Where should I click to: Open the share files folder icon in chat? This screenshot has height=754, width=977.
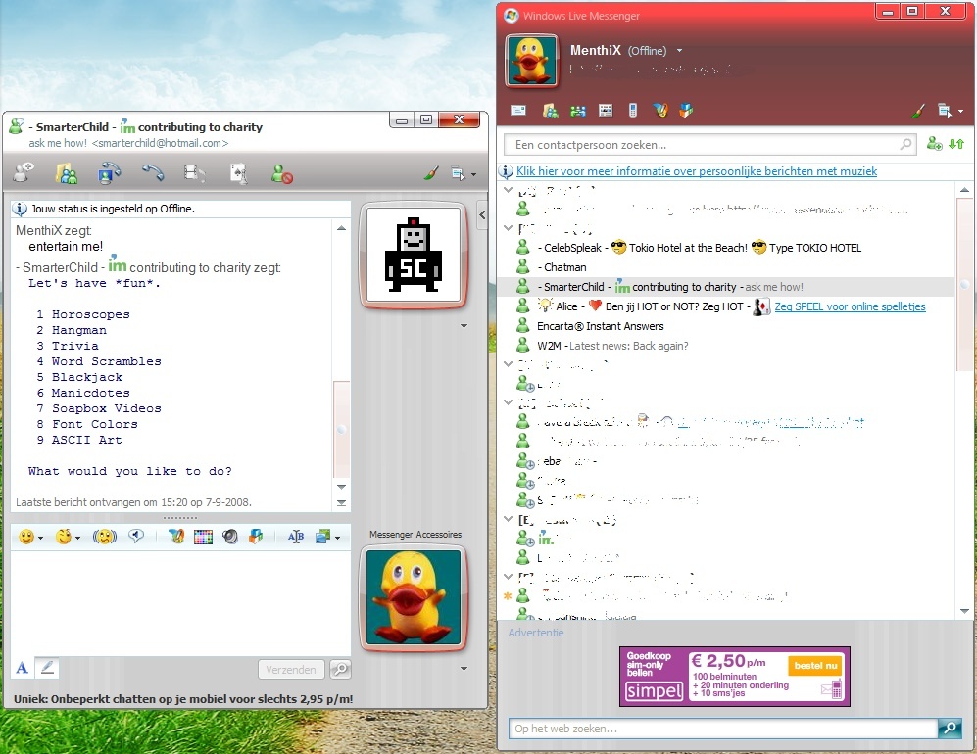[x=67, y=173]
